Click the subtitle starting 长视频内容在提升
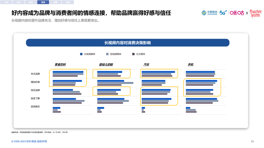The height and width of the screenshot is (148, 264). (x=55, y=21)
